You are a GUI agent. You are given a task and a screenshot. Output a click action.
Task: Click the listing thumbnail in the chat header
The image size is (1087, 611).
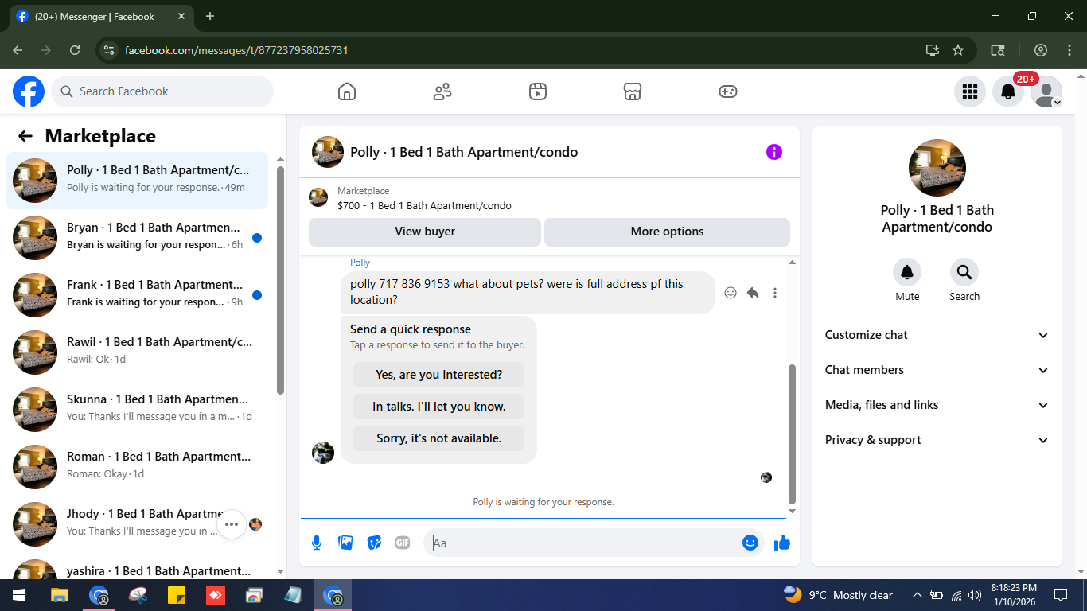pyautogui.click(x=327, y=152)
